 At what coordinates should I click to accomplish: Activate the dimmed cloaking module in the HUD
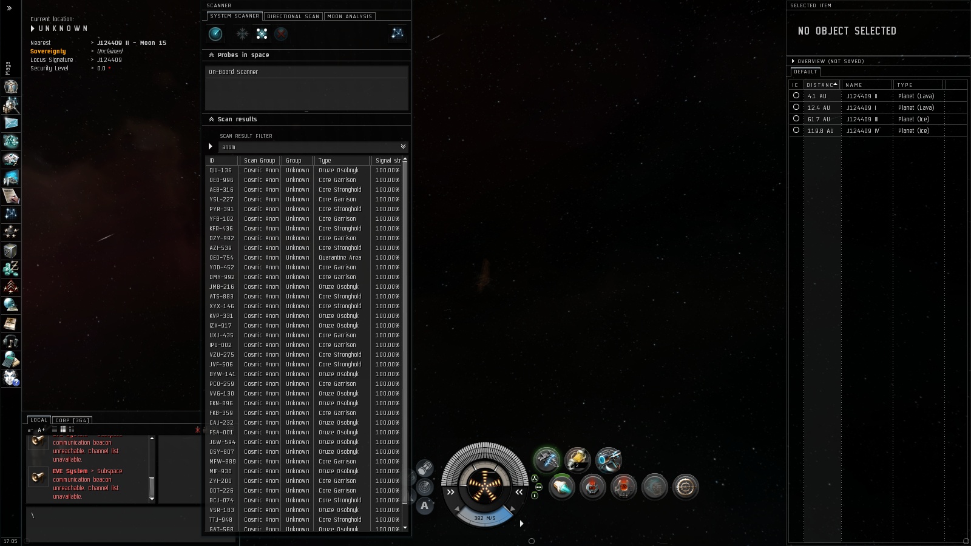click(x=655, y=487)
